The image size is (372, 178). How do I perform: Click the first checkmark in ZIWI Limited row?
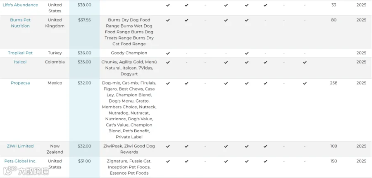[x=168, y=146]
